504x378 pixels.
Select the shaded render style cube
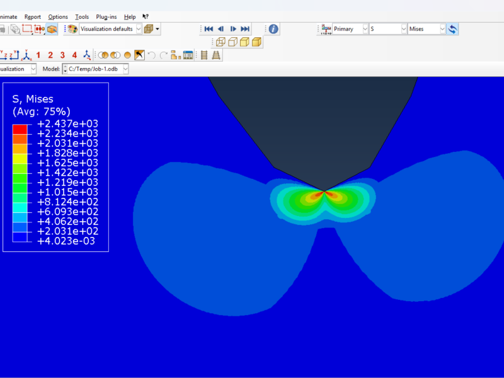tap(256, 42)
